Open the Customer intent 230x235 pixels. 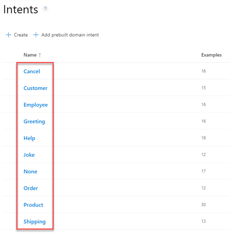coord(36,88)
